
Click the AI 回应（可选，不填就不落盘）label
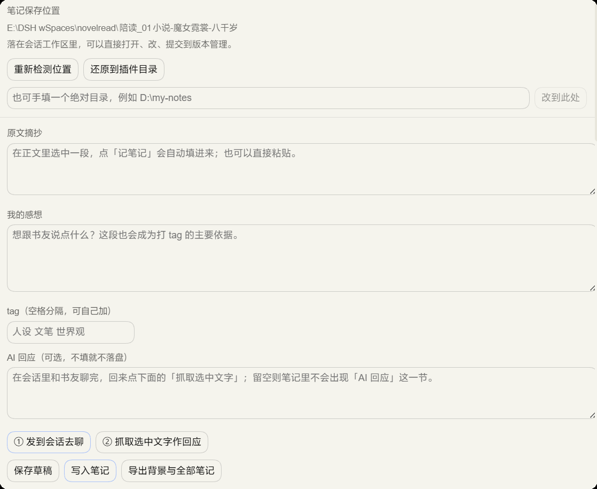[x=67, y=358]
